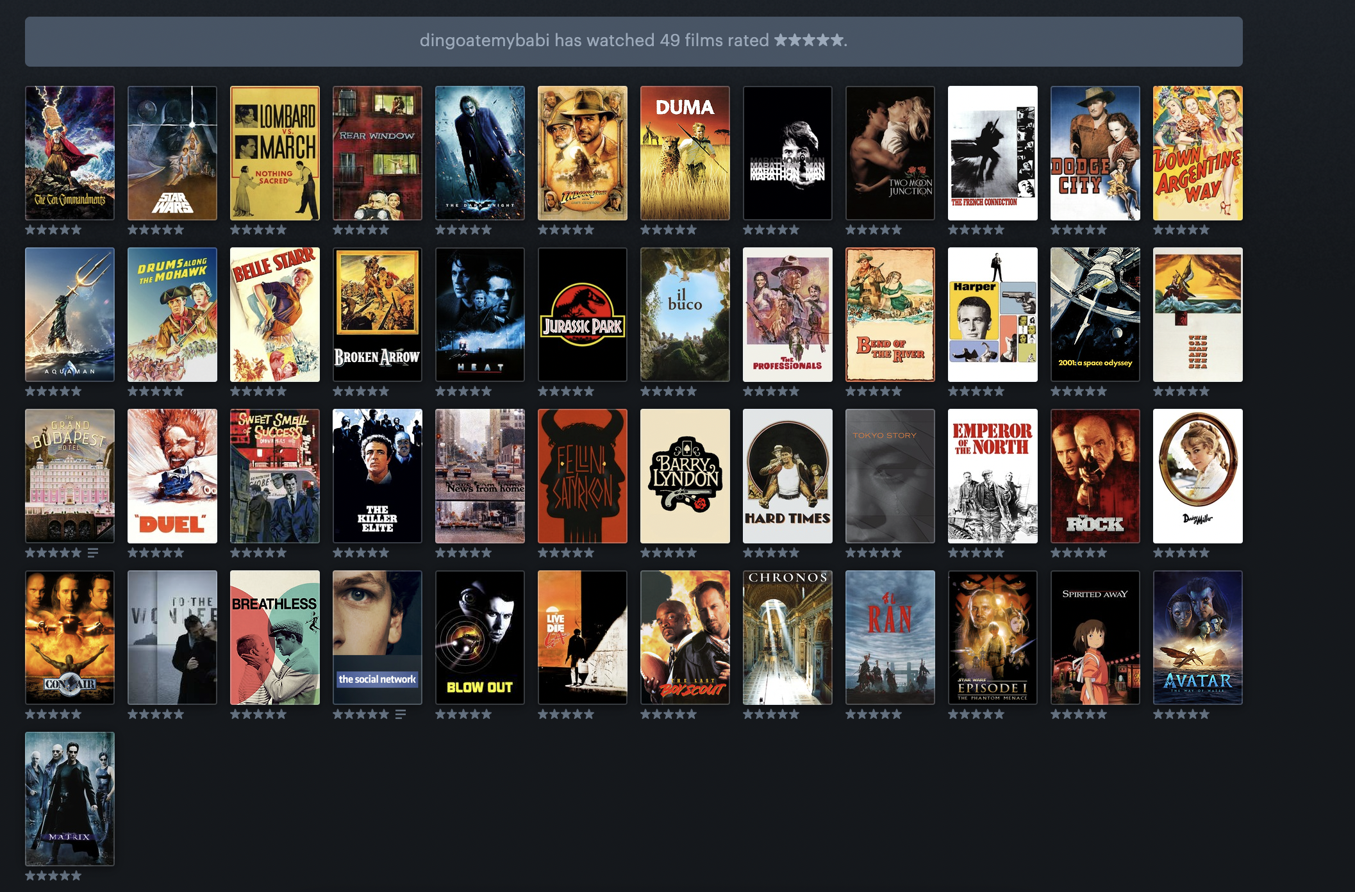Open the Avatar: The Way of Water poster
The width and height of the screenshot is (1355, 892).
[1198, 638]
